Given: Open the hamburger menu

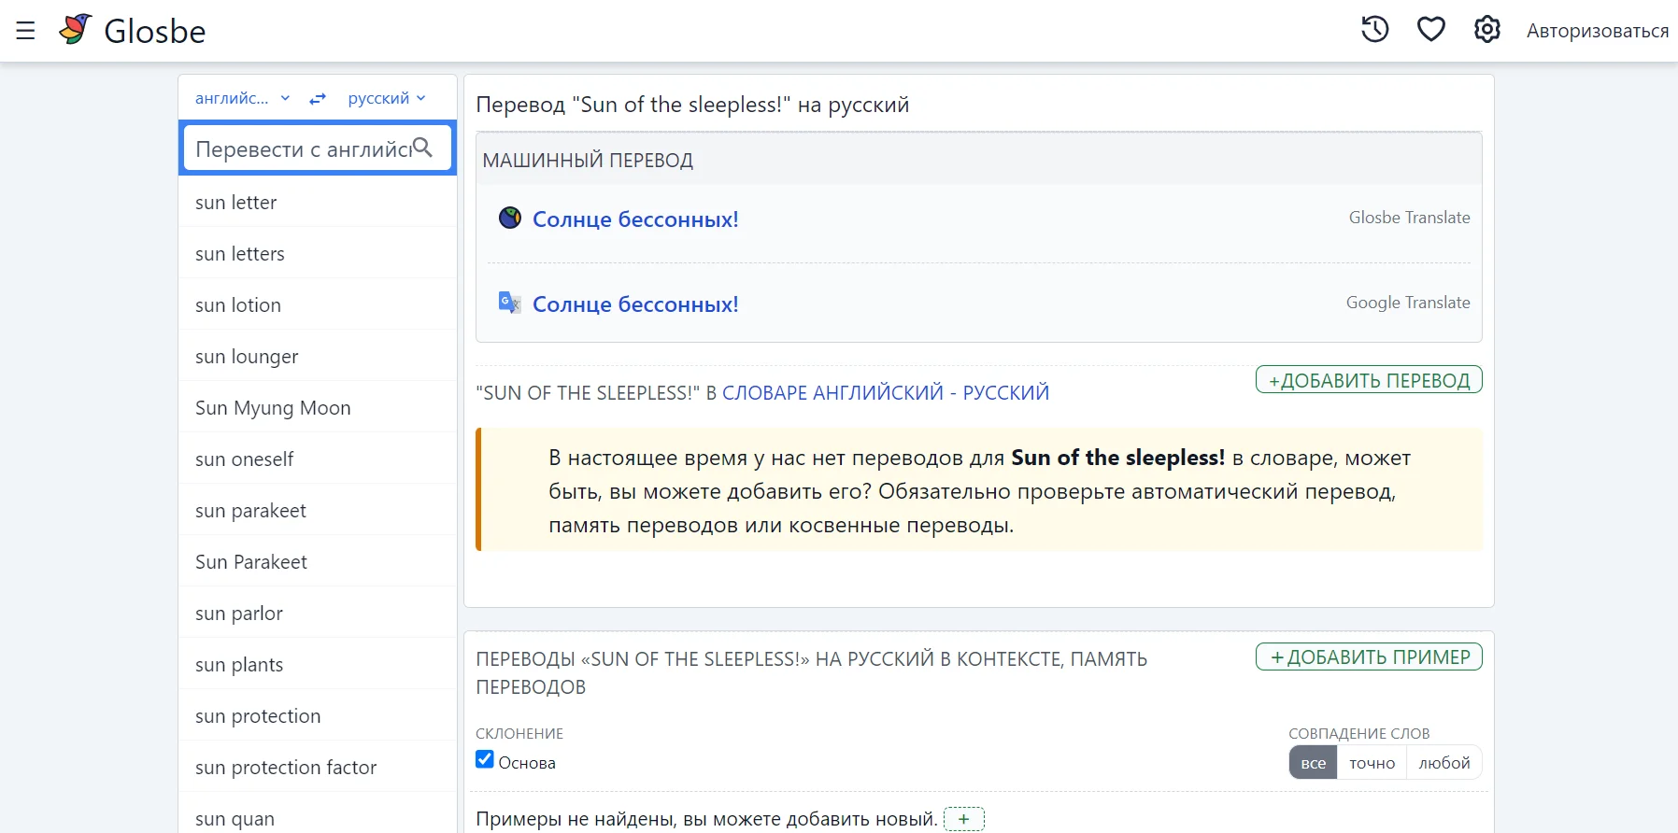Looking at the screenshot, I should (x=25, y=31).
